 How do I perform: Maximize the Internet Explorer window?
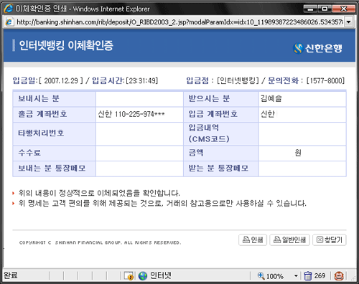325,9
